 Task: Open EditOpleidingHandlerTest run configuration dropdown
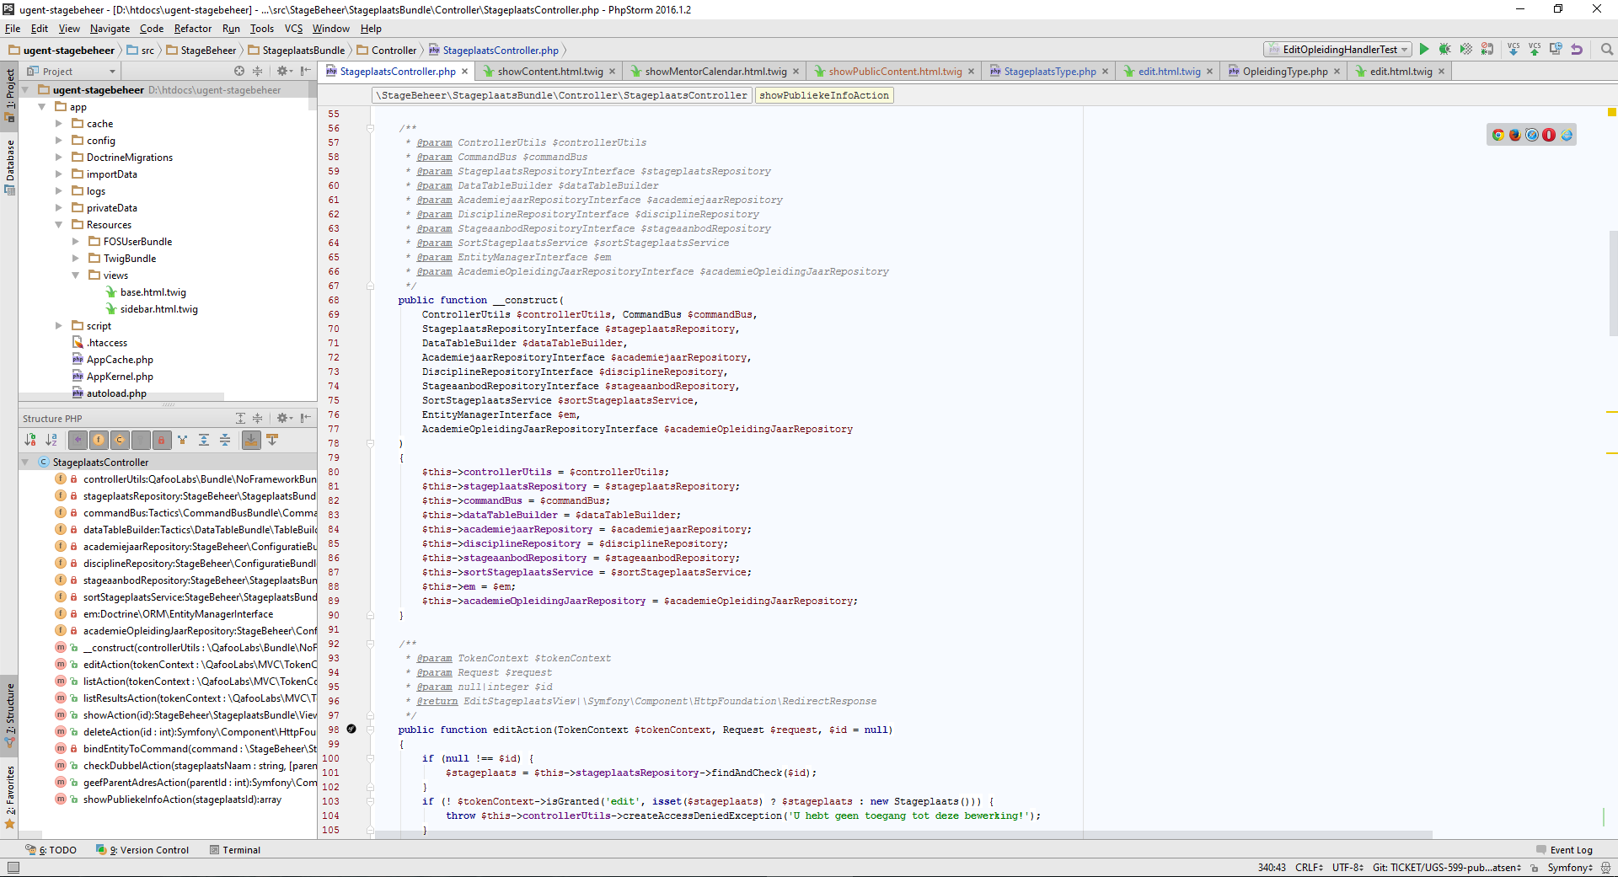pos(1338,50)
